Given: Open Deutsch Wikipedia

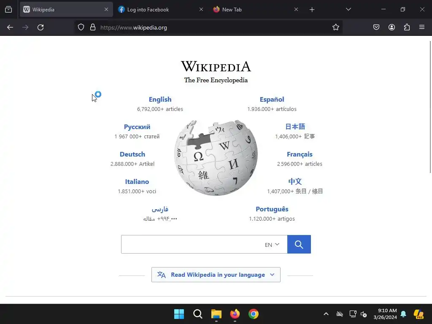Looking at the screenshot, I should (132, 154).
